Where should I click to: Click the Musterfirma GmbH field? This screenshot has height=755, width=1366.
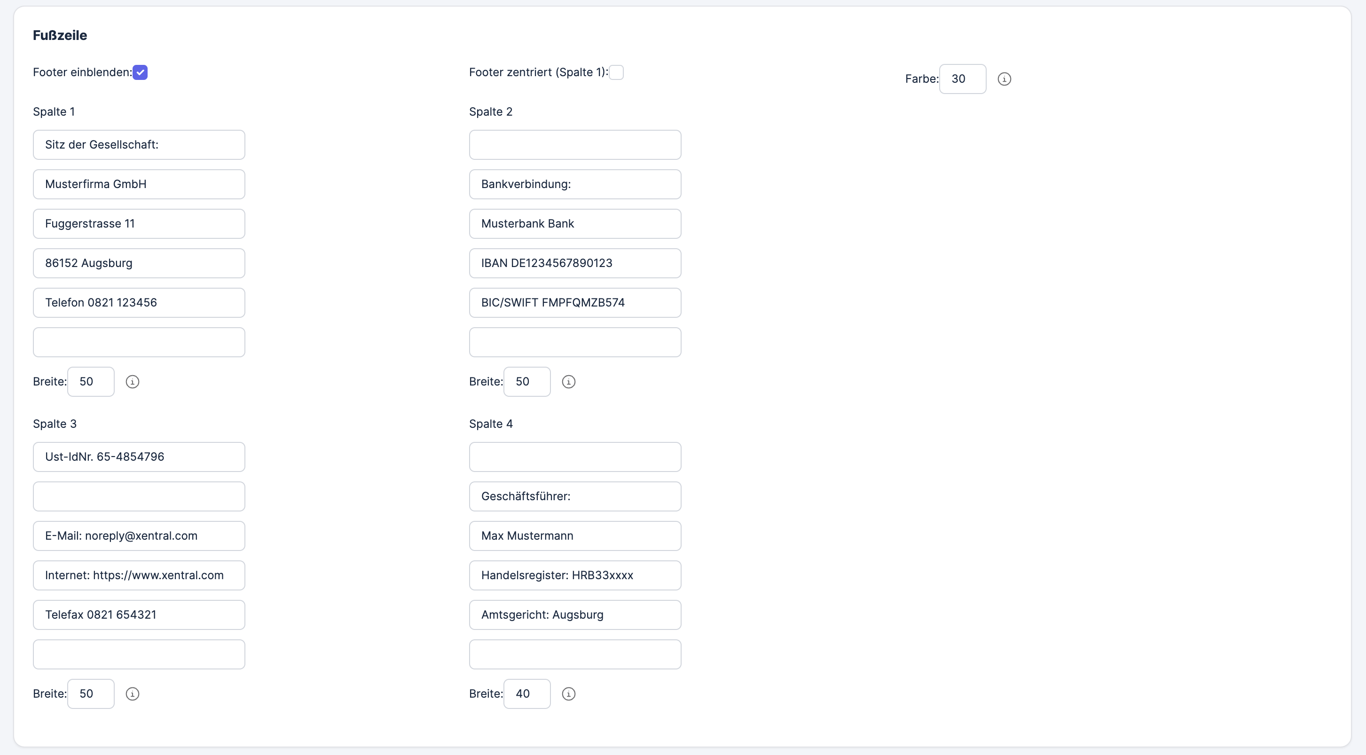pos(139,184)
